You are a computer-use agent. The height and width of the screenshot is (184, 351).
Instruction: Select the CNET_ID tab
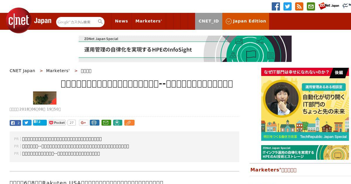pos(209,21)
